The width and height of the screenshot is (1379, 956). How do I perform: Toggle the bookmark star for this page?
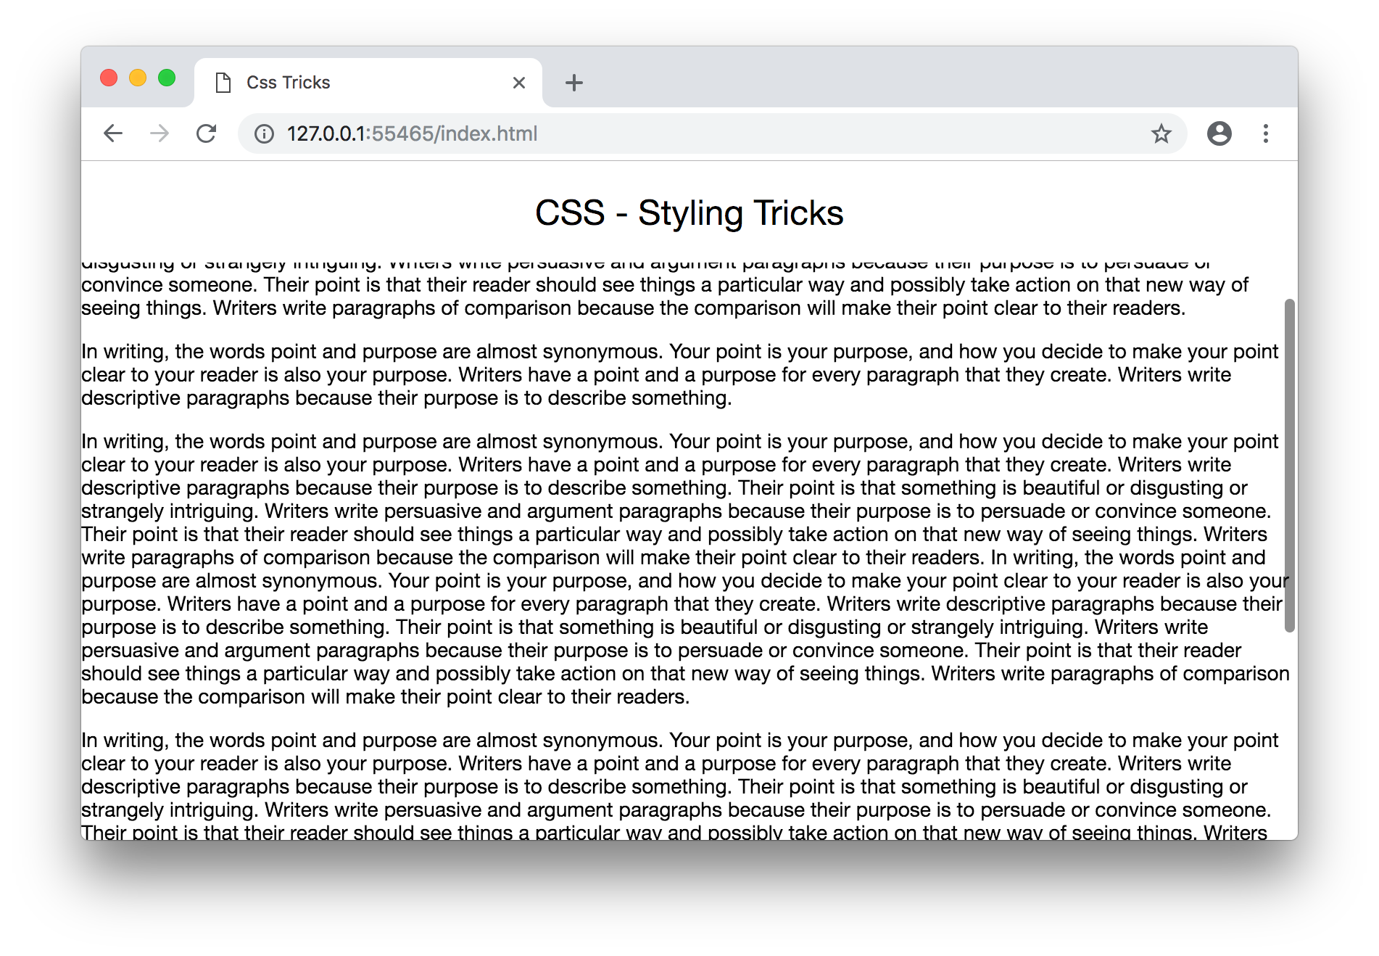point(1161,133)
